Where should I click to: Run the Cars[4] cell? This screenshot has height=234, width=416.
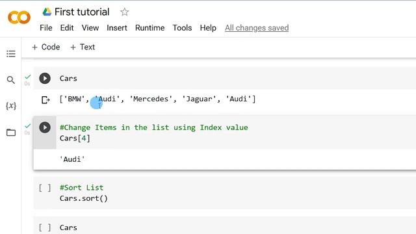point(45,127)
